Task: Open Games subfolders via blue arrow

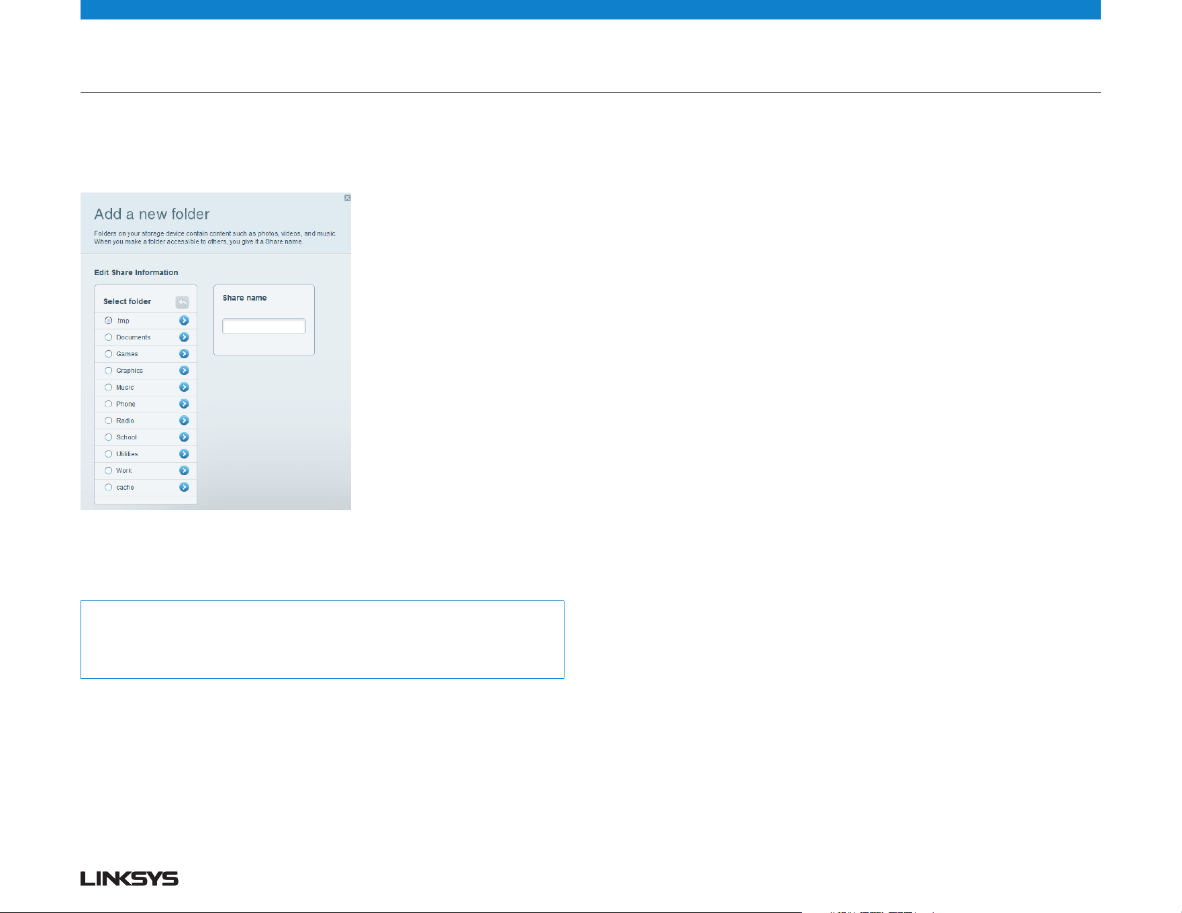Action: (184, 354)
